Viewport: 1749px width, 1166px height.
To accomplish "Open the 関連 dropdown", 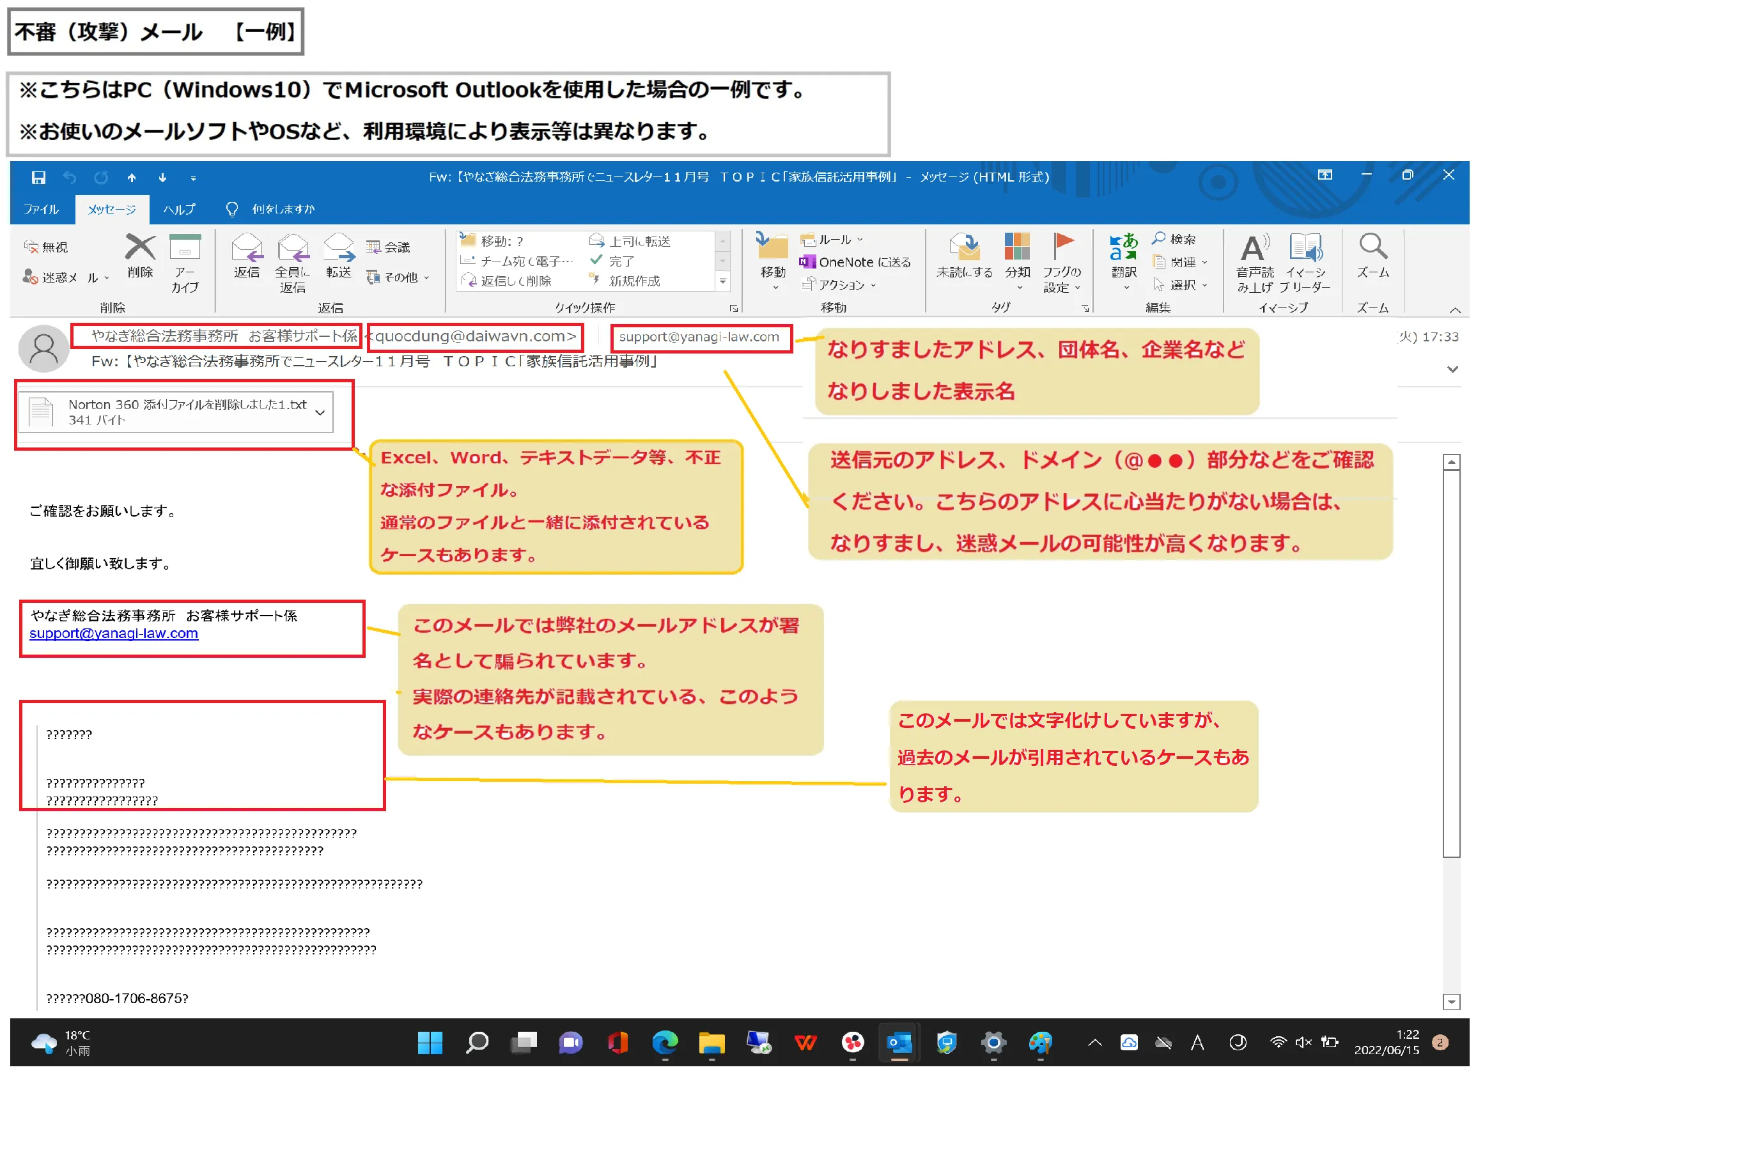I will point(1179,261).
